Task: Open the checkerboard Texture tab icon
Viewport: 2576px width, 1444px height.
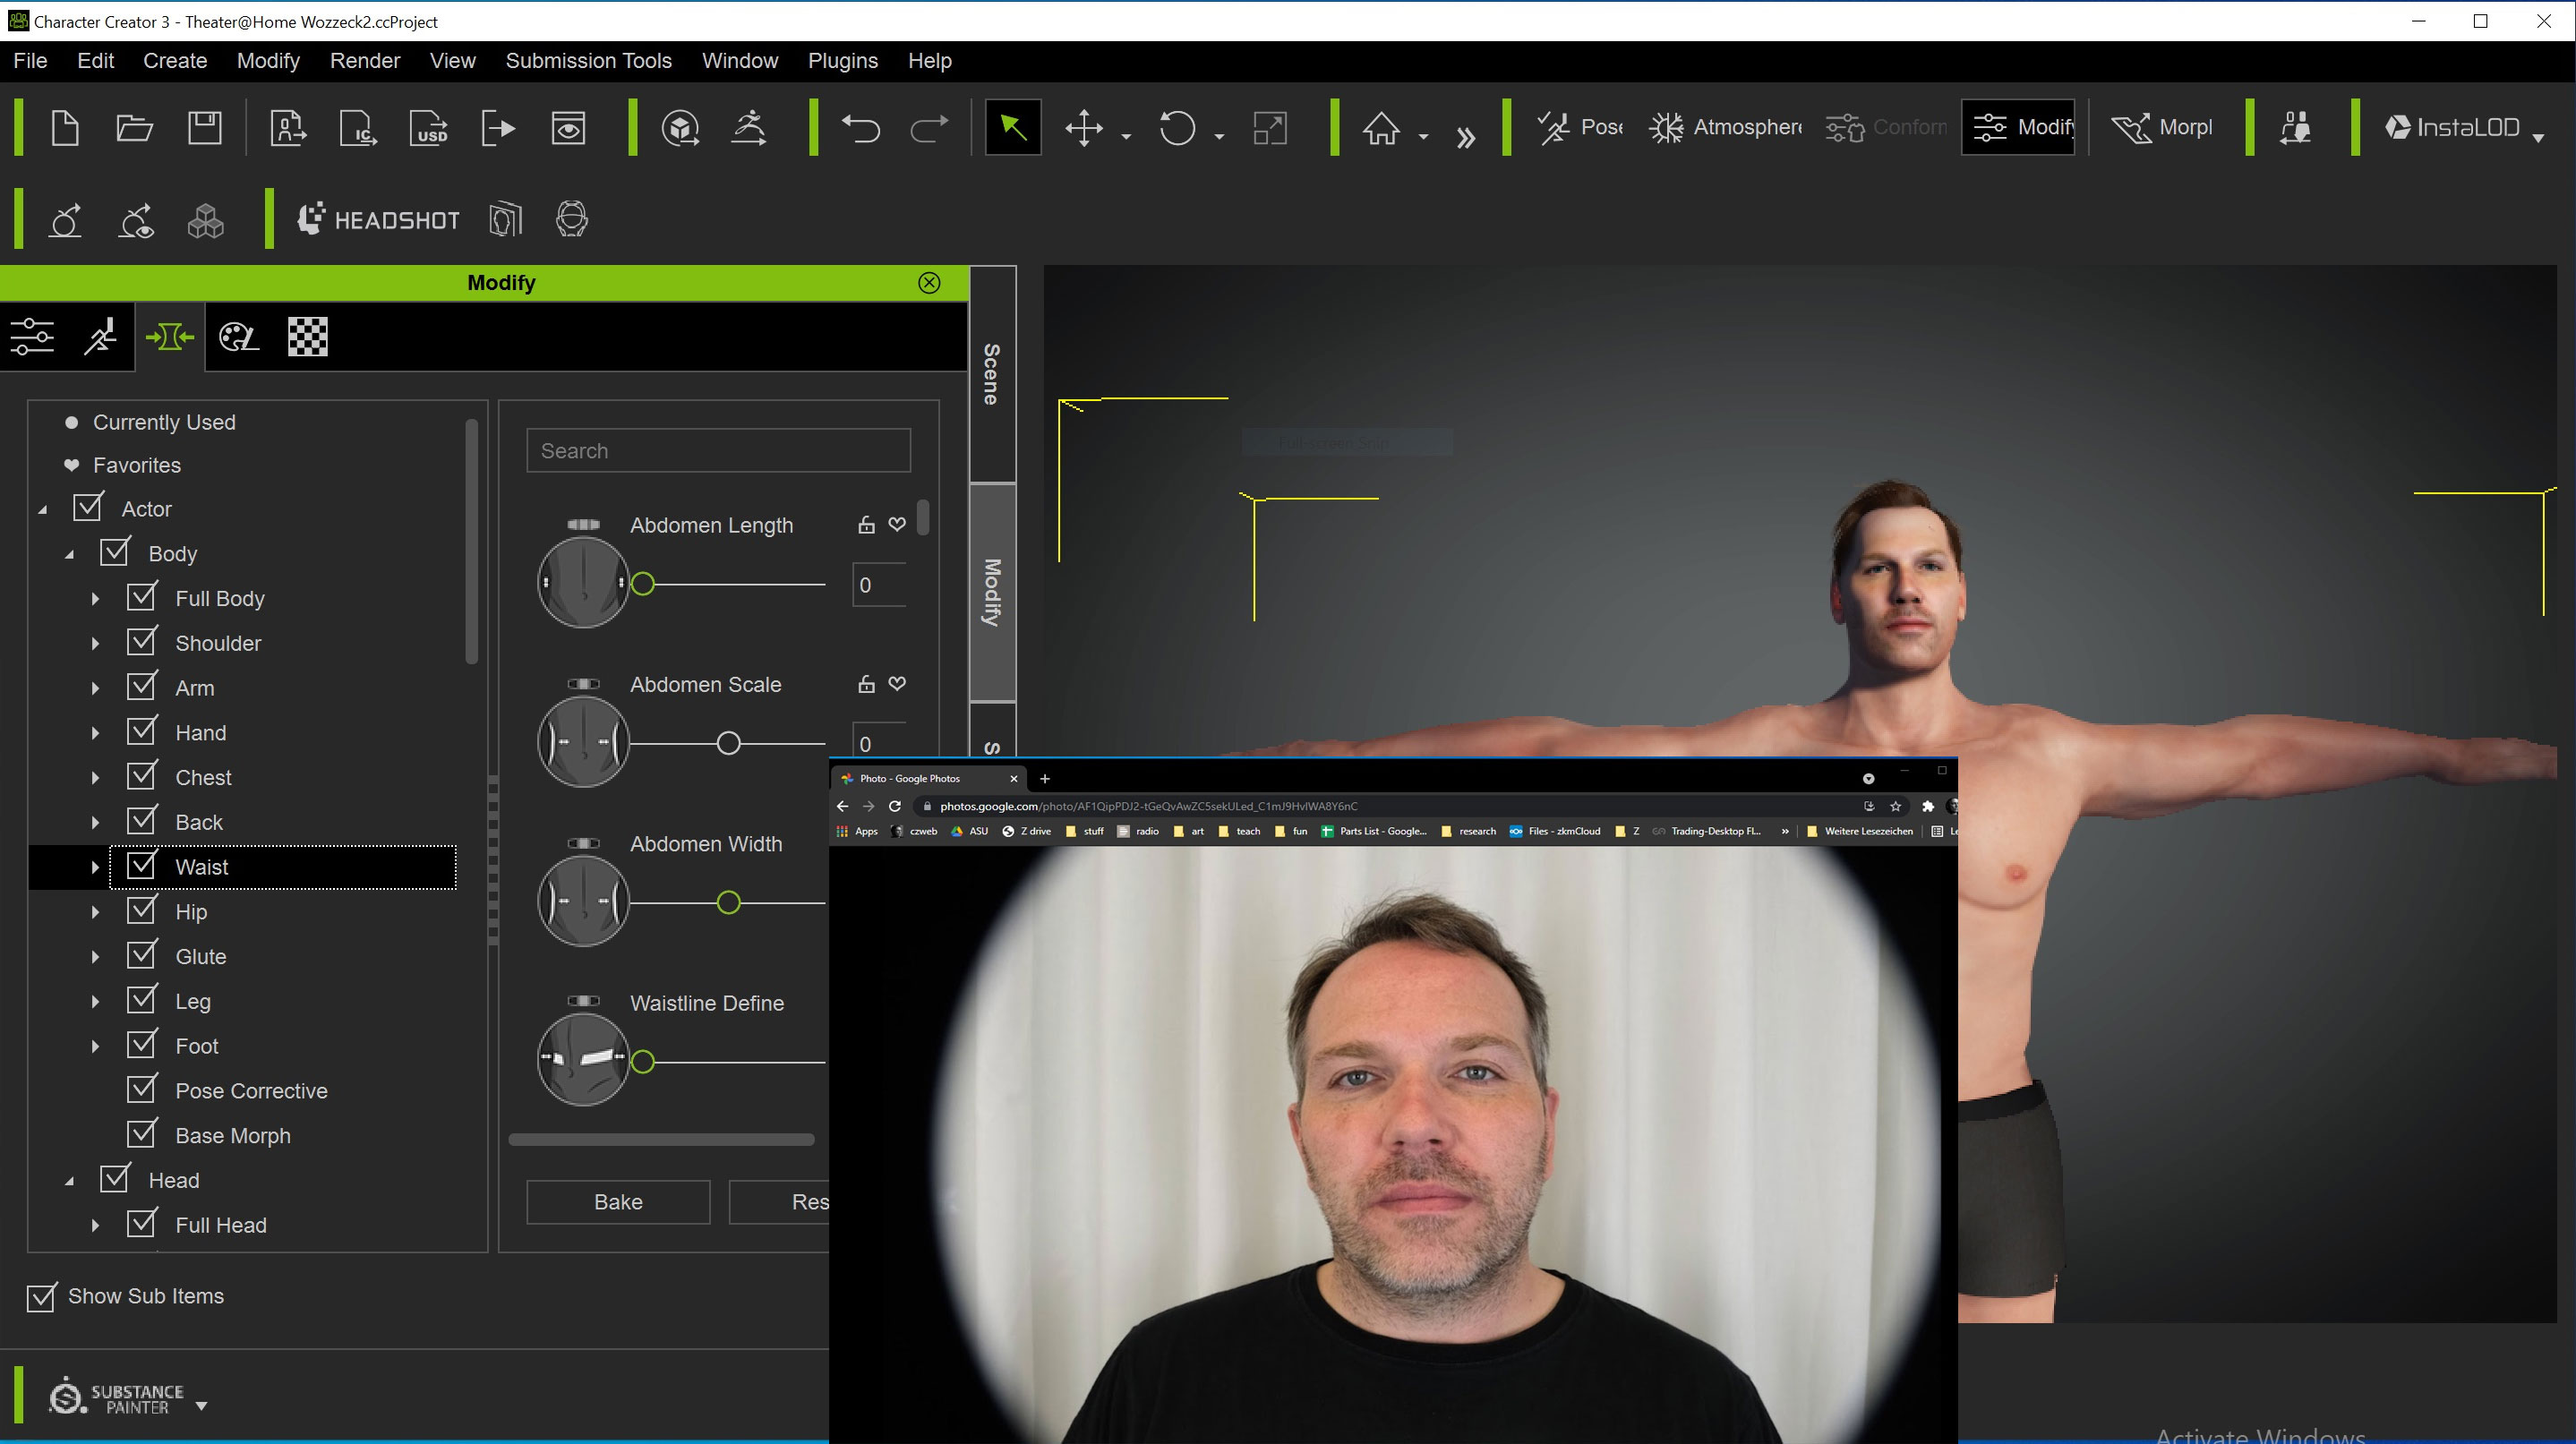Action: (307, 337)
